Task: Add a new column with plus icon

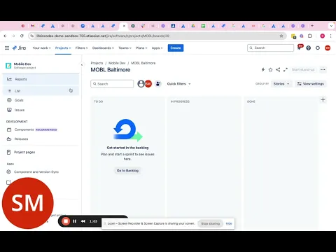Action: point(323,100)
